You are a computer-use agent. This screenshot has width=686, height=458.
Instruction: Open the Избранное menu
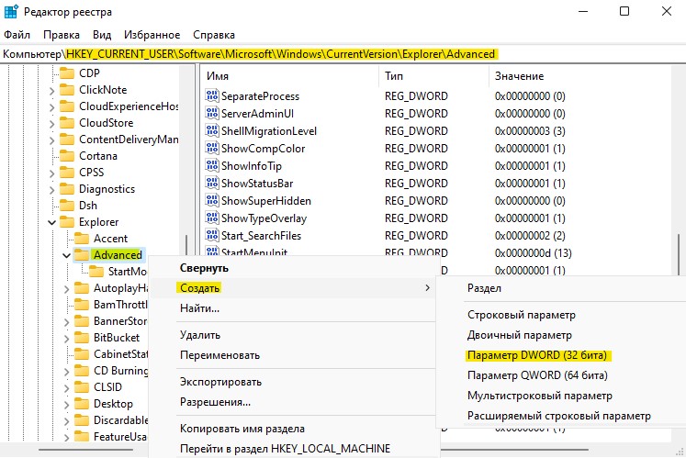click(152, 35)
